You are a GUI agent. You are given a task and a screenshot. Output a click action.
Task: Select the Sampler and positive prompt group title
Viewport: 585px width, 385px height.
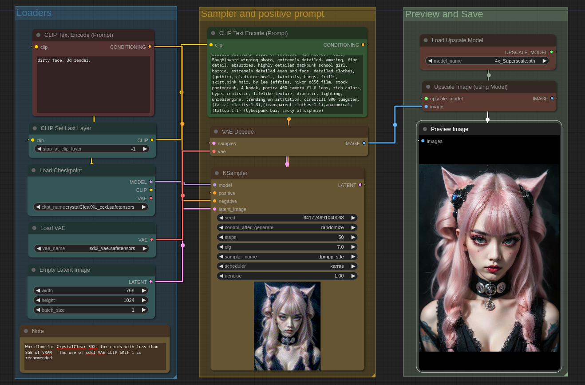click(262, 14)
